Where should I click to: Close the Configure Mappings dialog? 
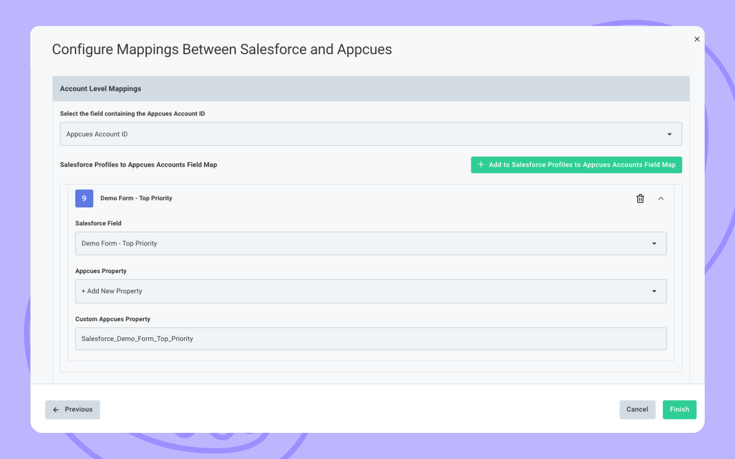point(697,39)
